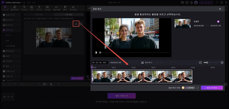The width and height of the screenshot is (229, 109).
Task: Toggle the mute speaker icon on the track header
Action: pyautogui.click(x=12, y=97)
